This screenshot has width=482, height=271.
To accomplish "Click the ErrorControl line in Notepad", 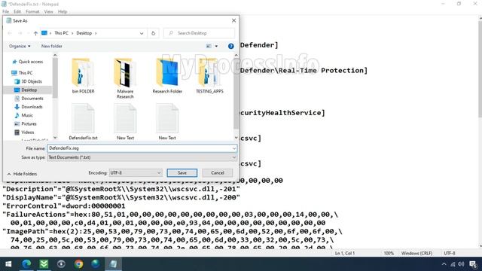I will (x=63, y=206).
